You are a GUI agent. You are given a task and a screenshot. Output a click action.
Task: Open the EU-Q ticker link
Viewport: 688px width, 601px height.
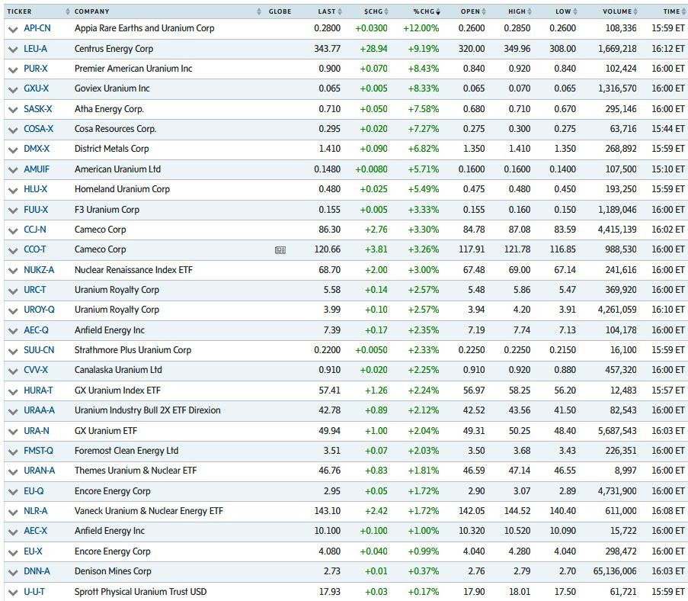[34, 490]
